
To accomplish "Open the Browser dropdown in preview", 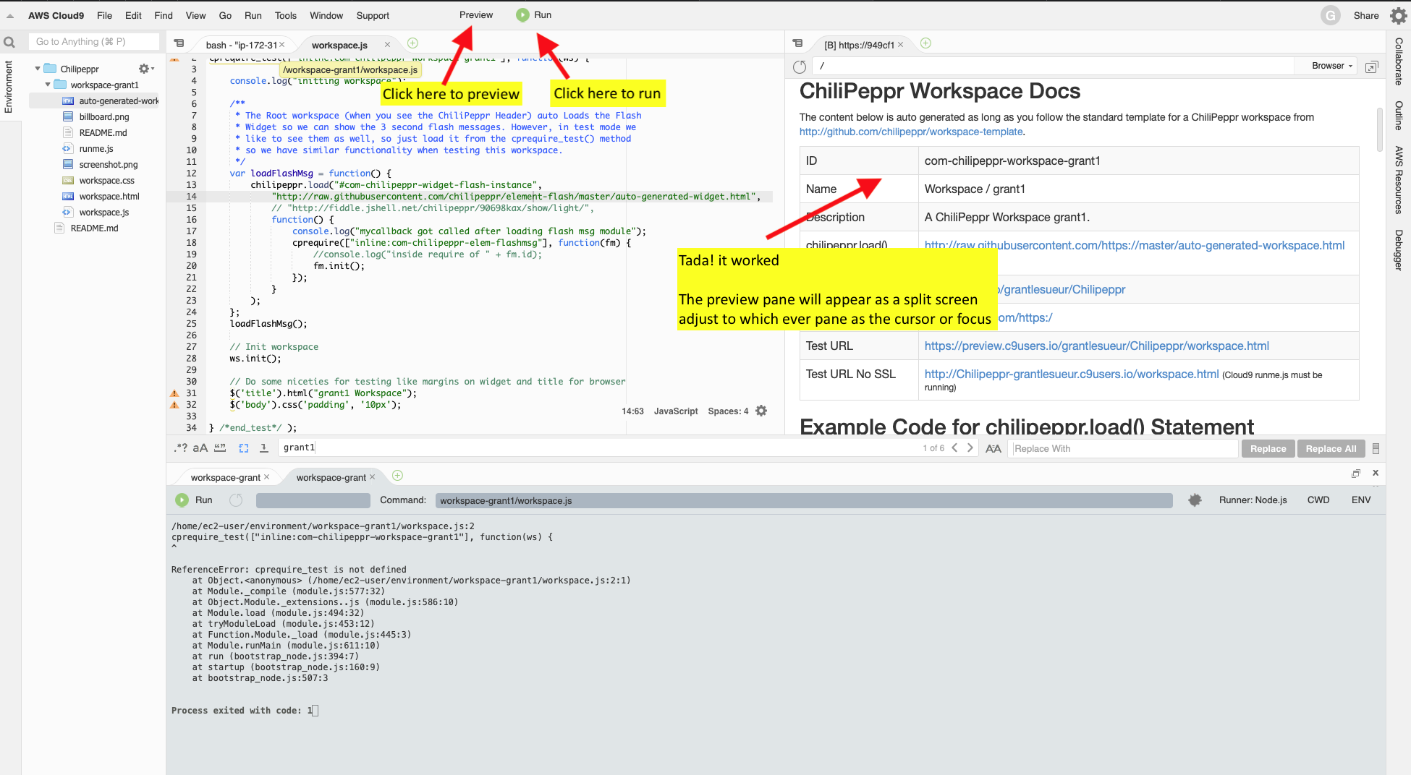I will point(1332,66).
